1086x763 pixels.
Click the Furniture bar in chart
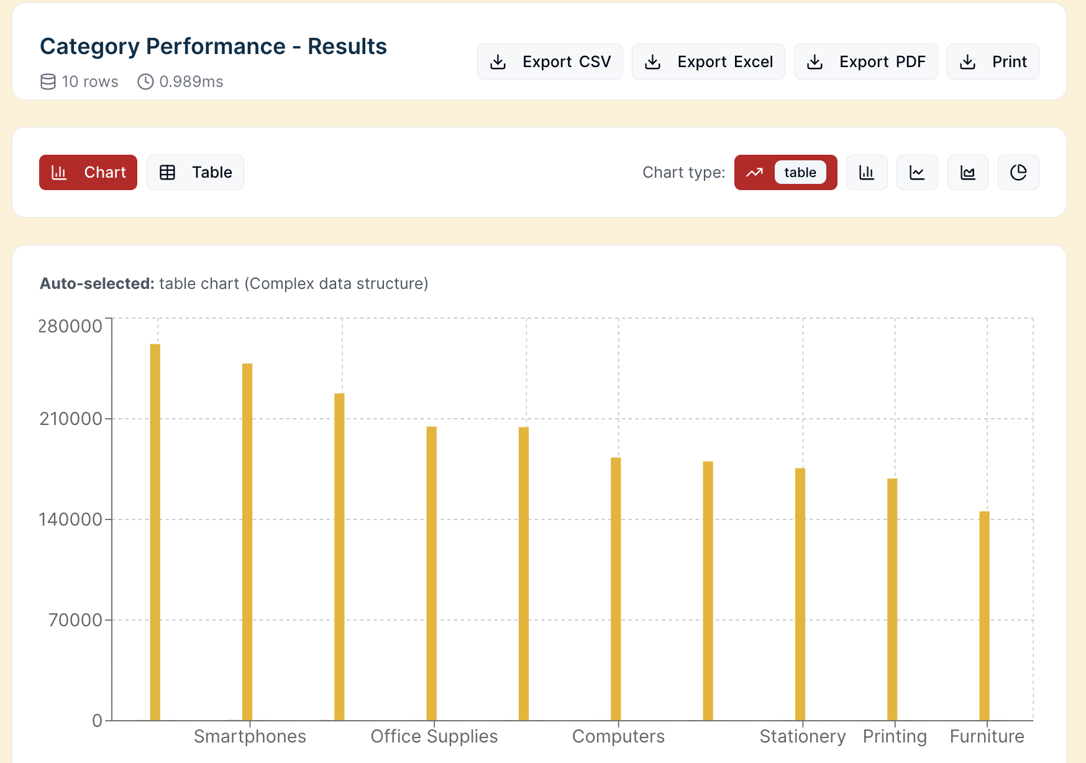[x=984, y=615]
